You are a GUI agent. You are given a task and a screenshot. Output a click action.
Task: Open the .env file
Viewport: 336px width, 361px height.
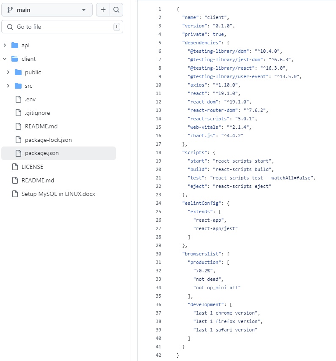point(30,99)
